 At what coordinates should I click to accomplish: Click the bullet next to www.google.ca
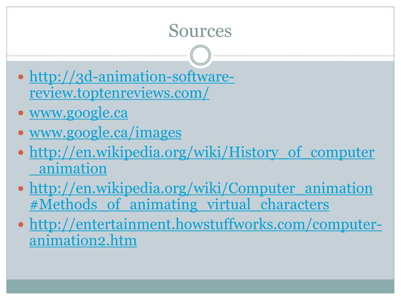click(x=21, y=113)
